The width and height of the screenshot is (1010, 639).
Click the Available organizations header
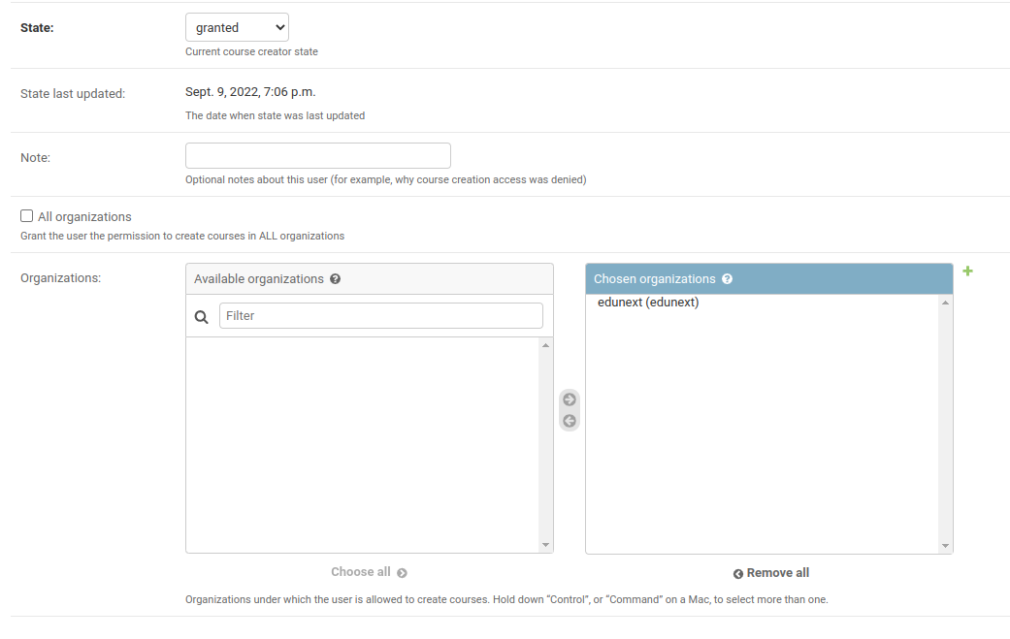click(x=369, y=278)
